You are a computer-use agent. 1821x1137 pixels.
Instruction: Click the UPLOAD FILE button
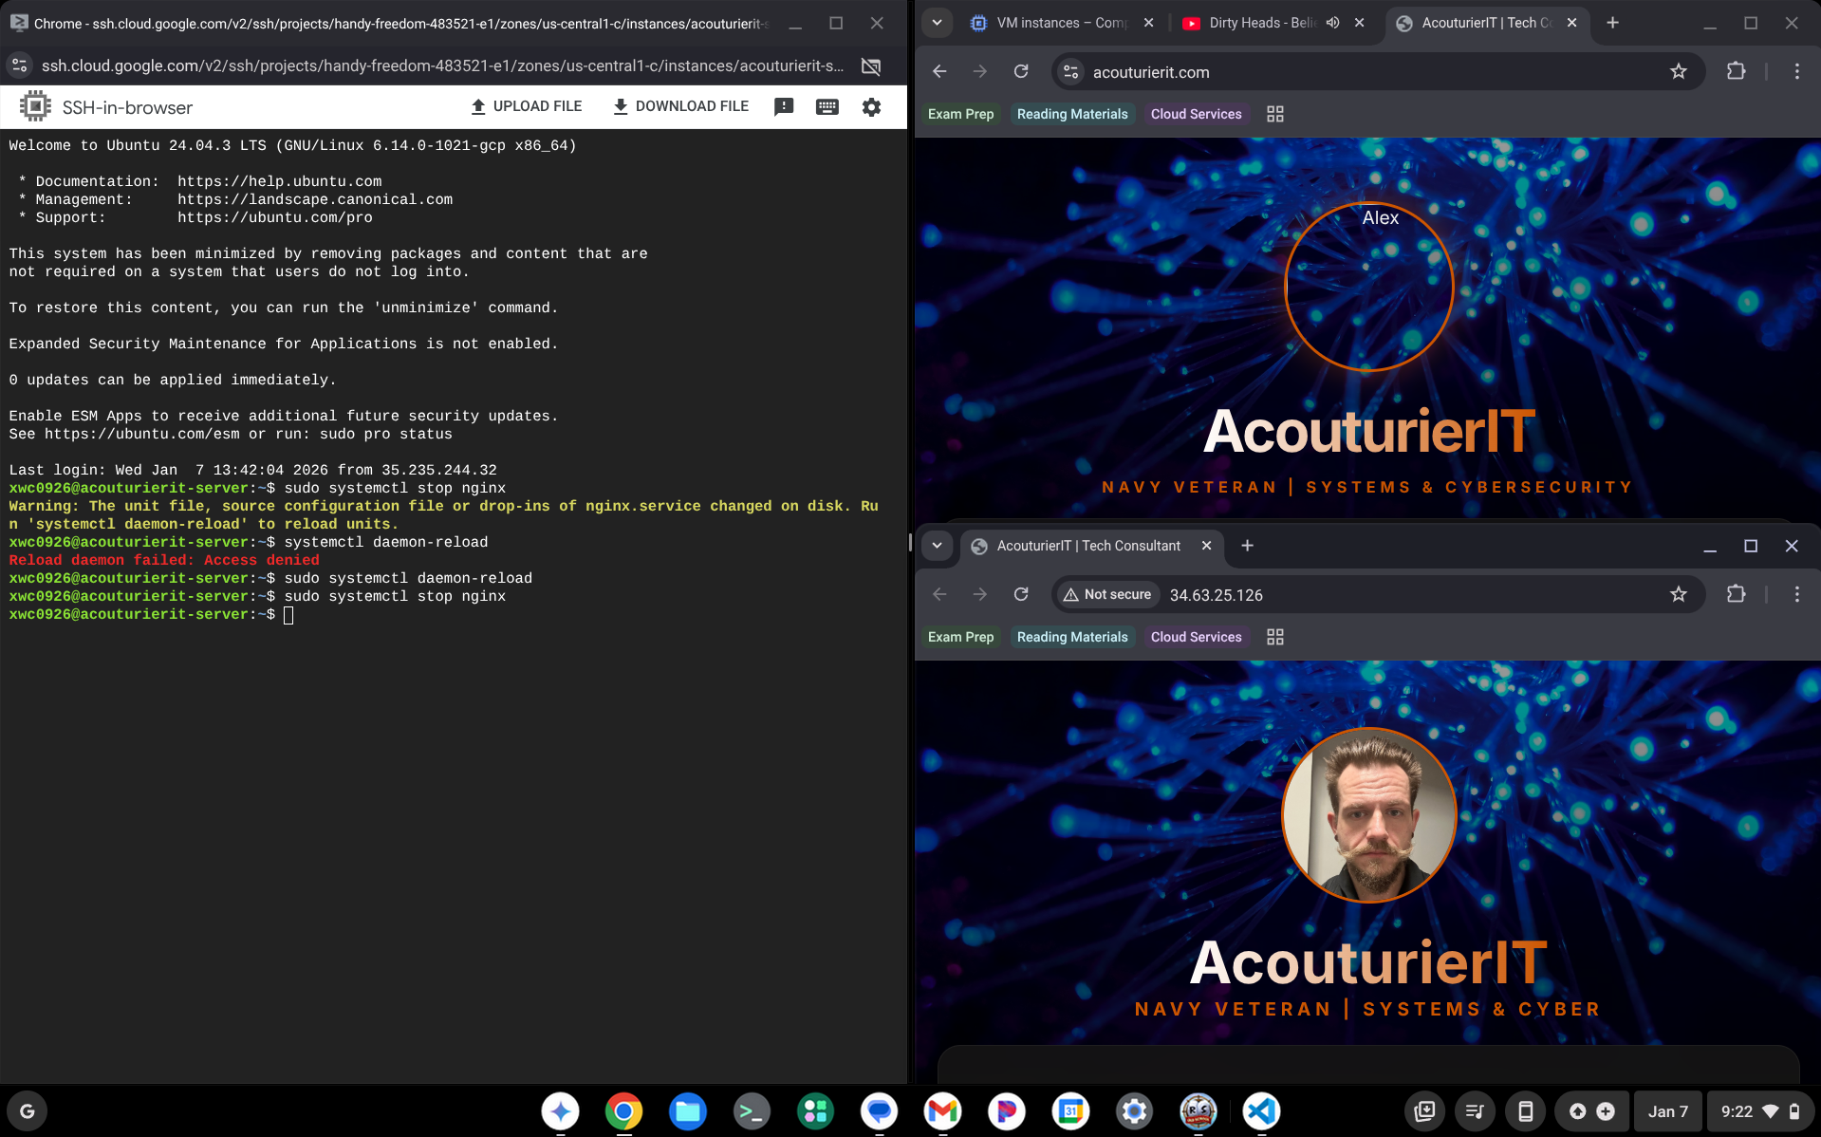click(527, 106)
